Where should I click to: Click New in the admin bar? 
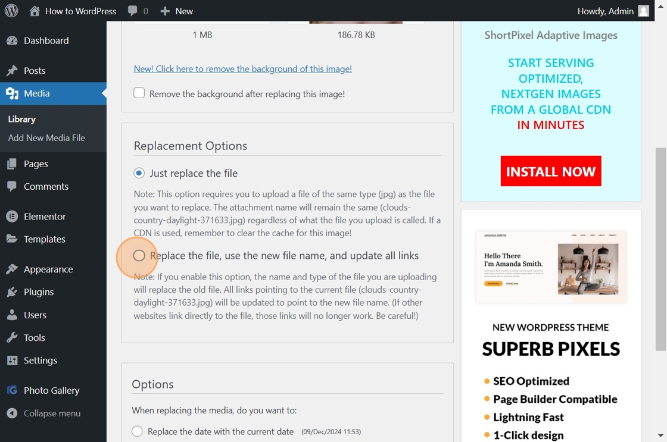184,11
